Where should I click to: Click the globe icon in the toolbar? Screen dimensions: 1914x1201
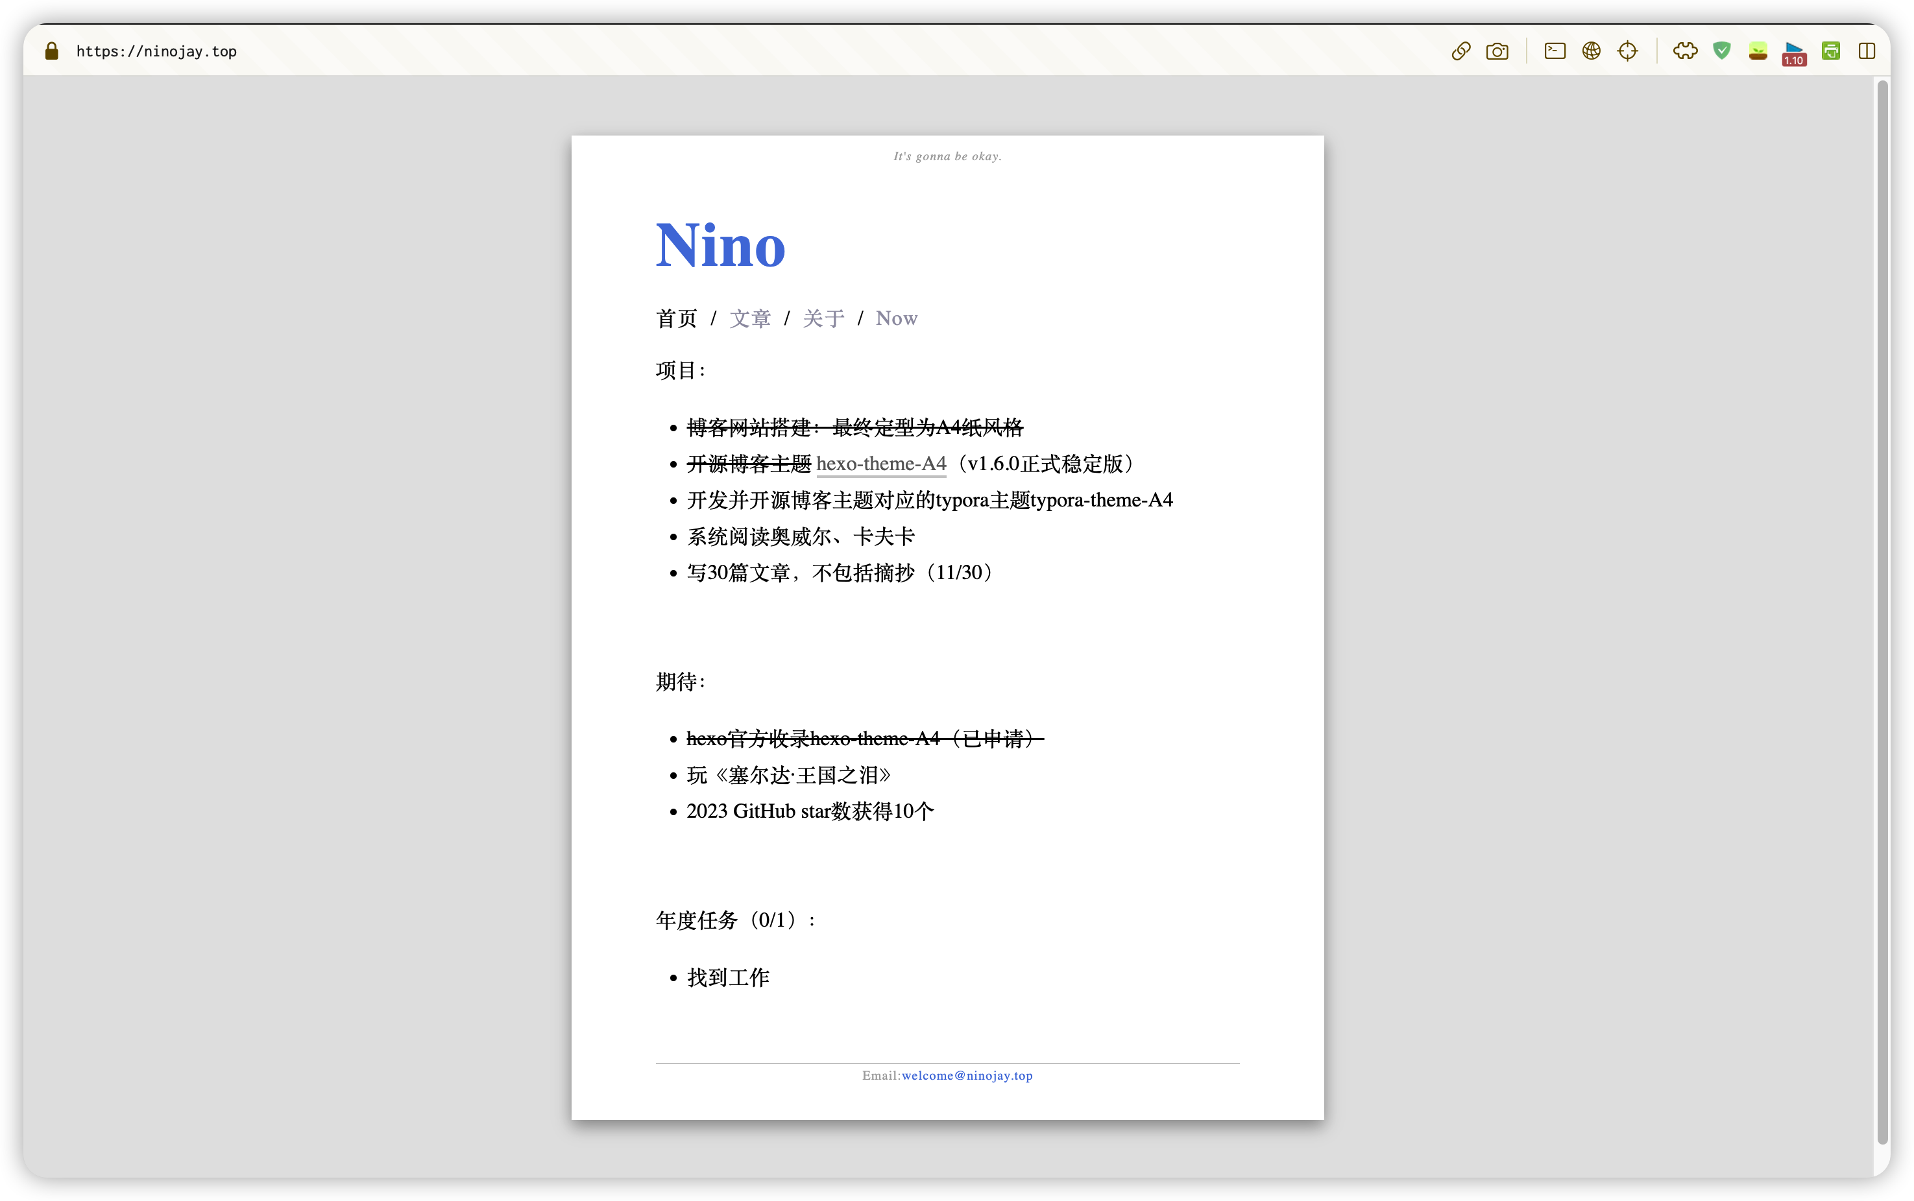tap(1591, 51)
